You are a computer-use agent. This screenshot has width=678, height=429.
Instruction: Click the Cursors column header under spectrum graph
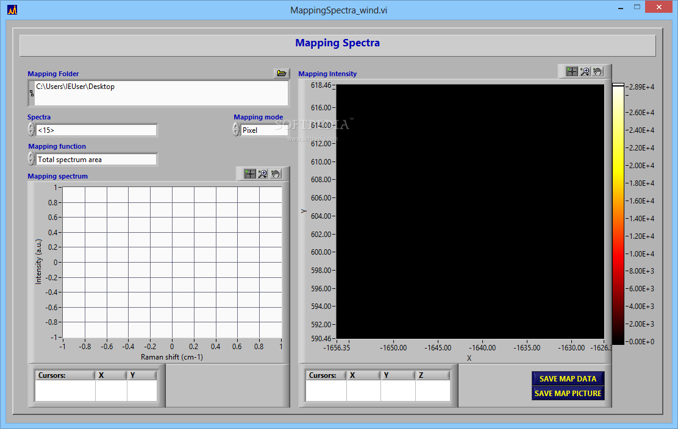[65, 375]
